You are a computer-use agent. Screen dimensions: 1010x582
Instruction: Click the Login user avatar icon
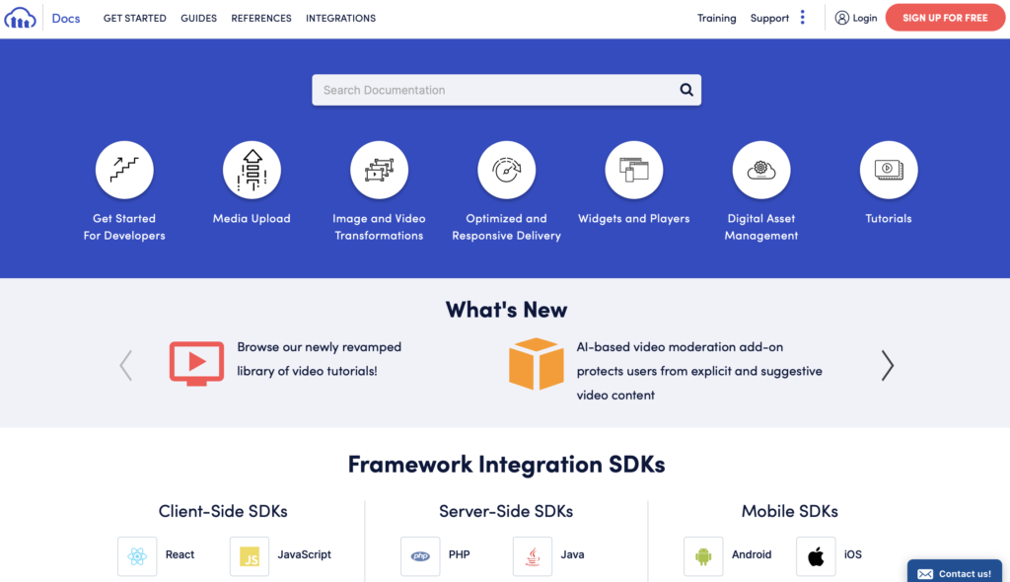pyautogui.click(x=842, y=18)
